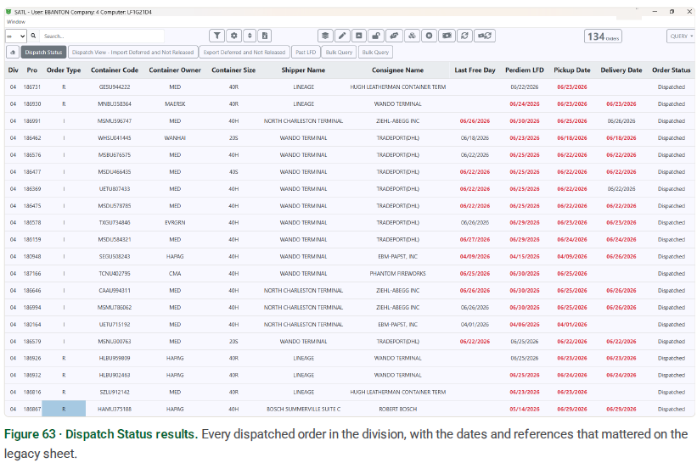
Task: Click the handshake icon in toolbar
Action: click(394, 36)
